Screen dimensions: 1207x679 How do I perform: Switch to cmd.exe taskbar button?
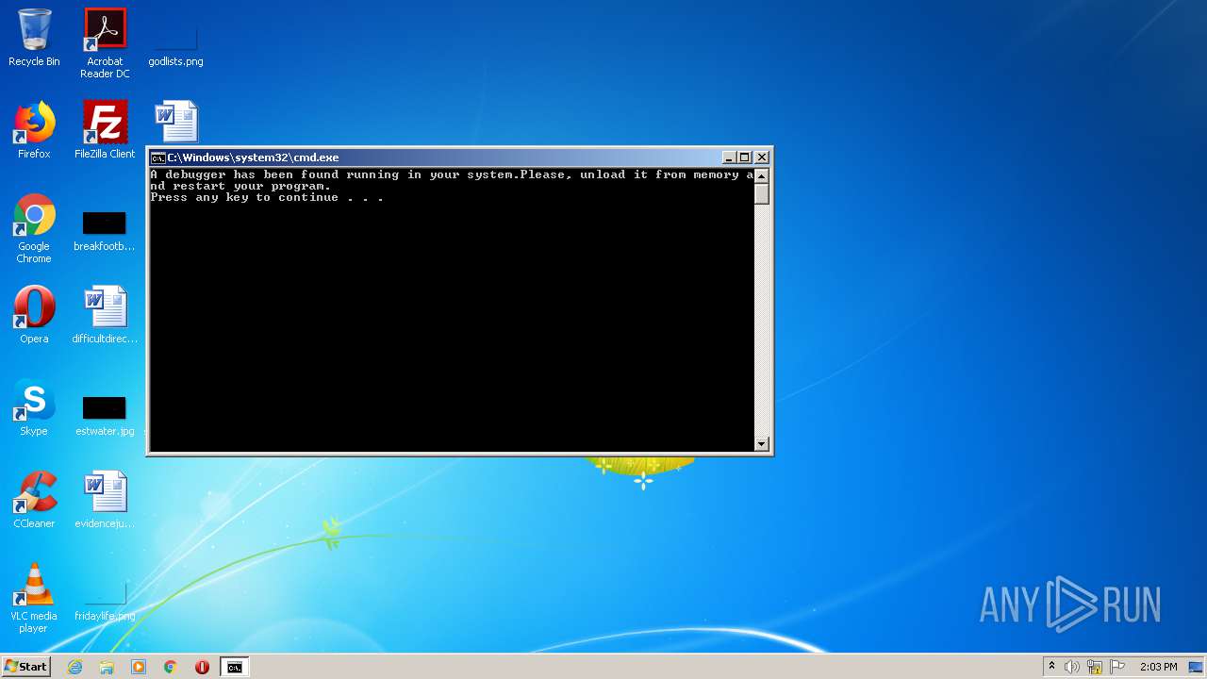[234, 667]
